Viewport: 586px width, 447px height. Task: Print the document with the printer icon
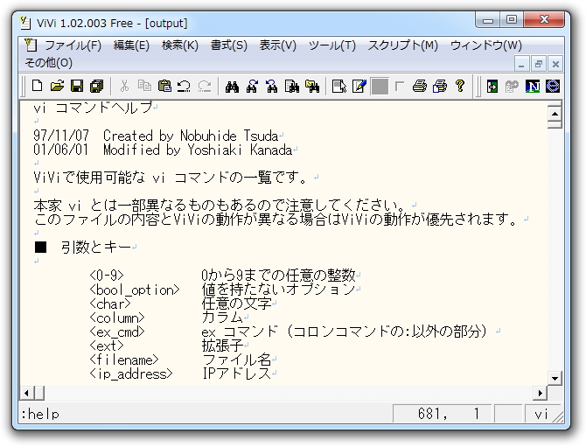pos(420,87)
